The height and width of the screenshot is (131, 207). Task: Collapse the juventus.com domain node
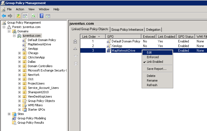pos(14,36)
